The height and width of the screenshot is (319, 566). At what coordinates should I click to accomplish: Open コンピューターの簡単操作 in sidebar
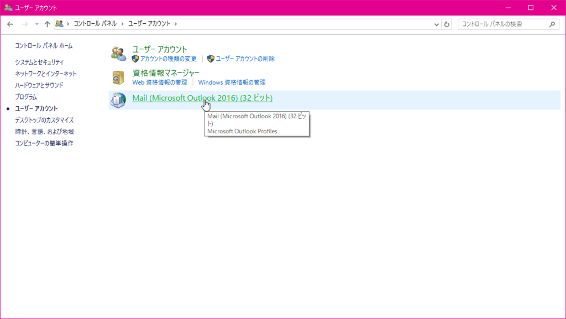[x=44, y=143]
